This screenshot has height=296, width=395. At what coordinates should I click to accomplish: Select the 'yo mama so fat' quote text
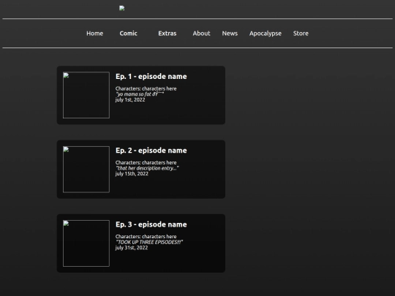[x=140, y=94]
